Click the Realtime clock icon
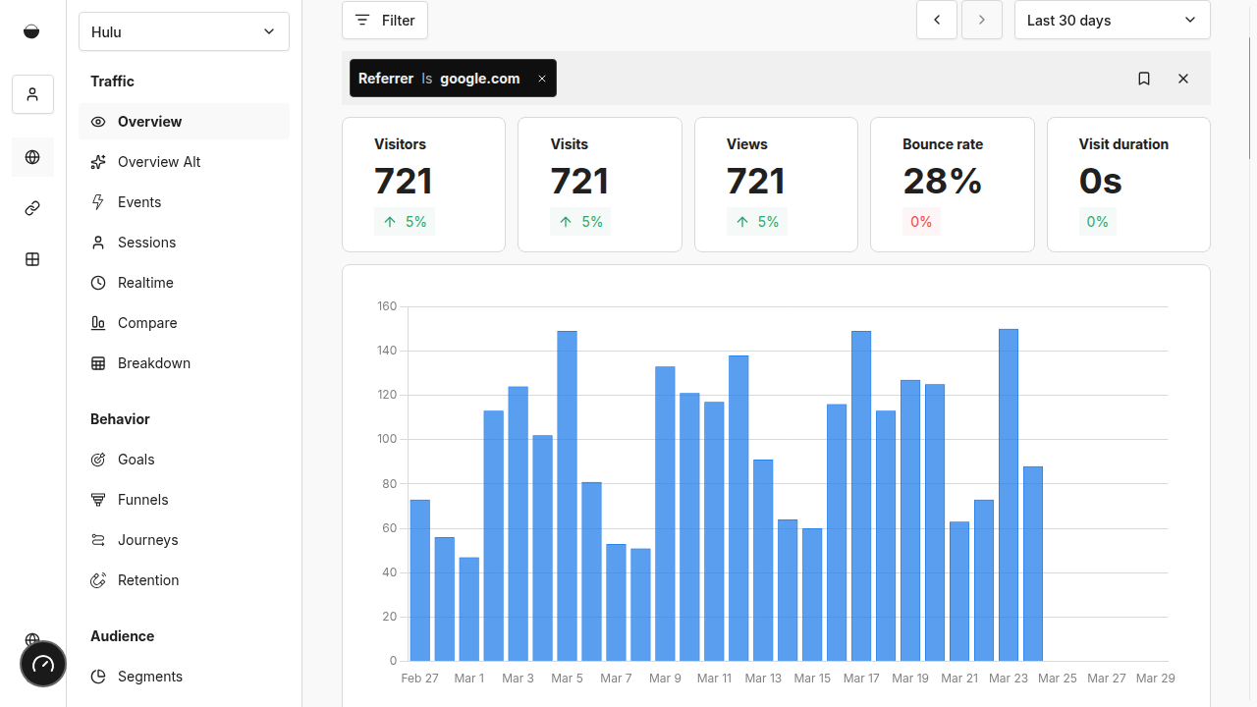 click(x=98, y=283)
